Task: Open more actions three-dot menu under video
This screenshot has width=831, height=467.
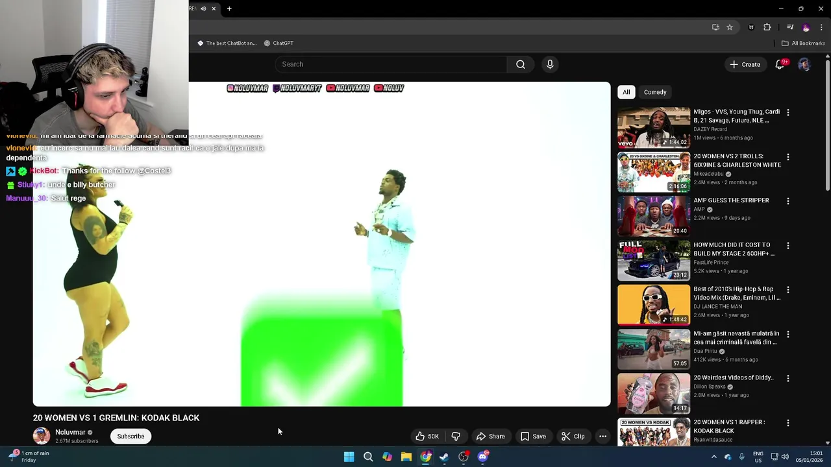Action: pyautogui.click(x=602, y=437)
